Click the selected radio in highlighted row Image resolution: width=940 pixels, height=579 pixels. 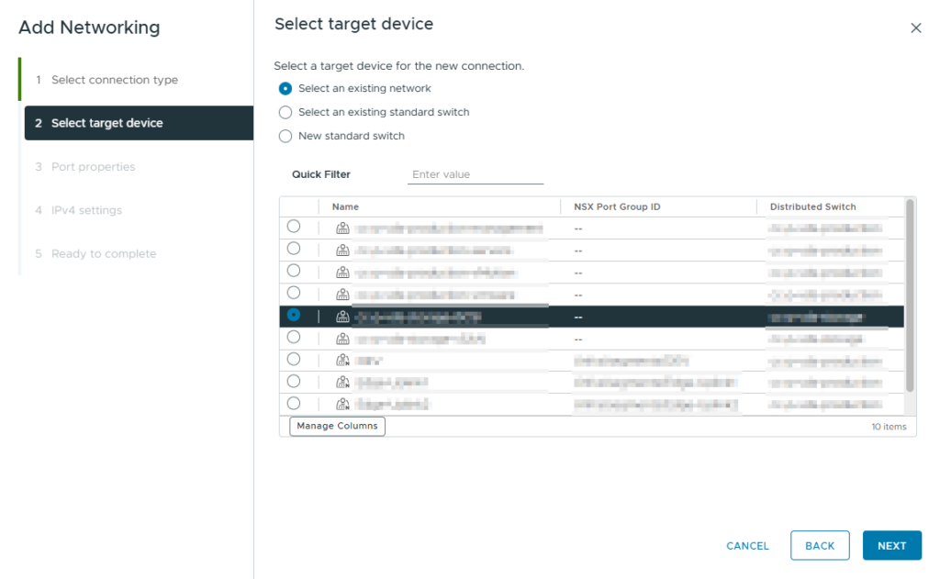point(293,316)
